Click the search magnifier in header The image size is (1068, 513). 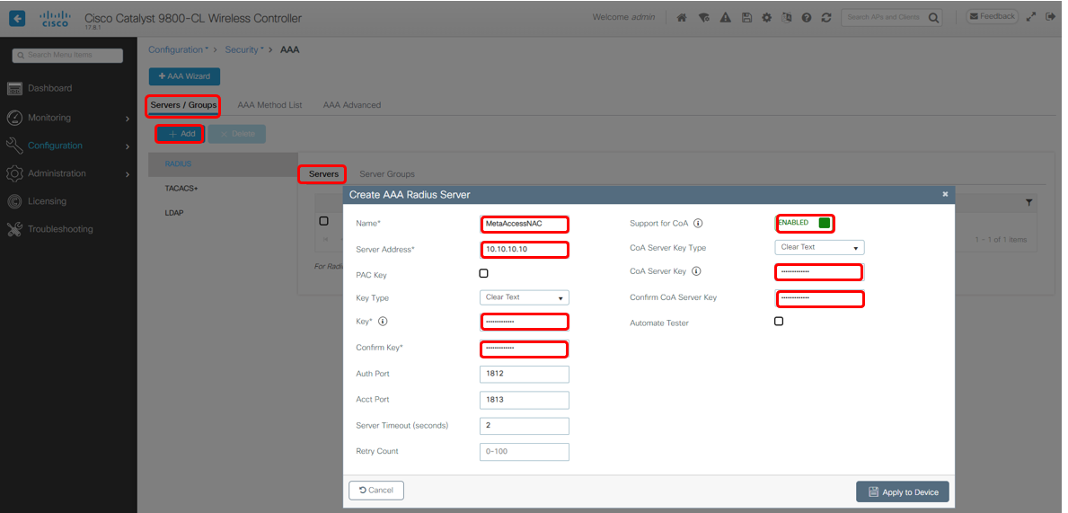click(x=933, y=17)
